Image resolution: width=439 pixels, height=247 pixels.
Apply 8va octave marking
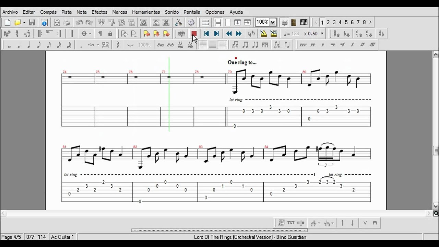click(161, 45)
